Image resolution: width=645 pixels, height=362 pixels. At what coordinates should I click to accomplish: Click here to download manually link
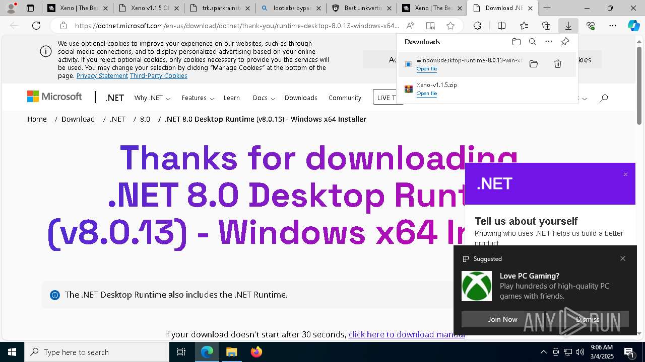(x=407, y=334)
